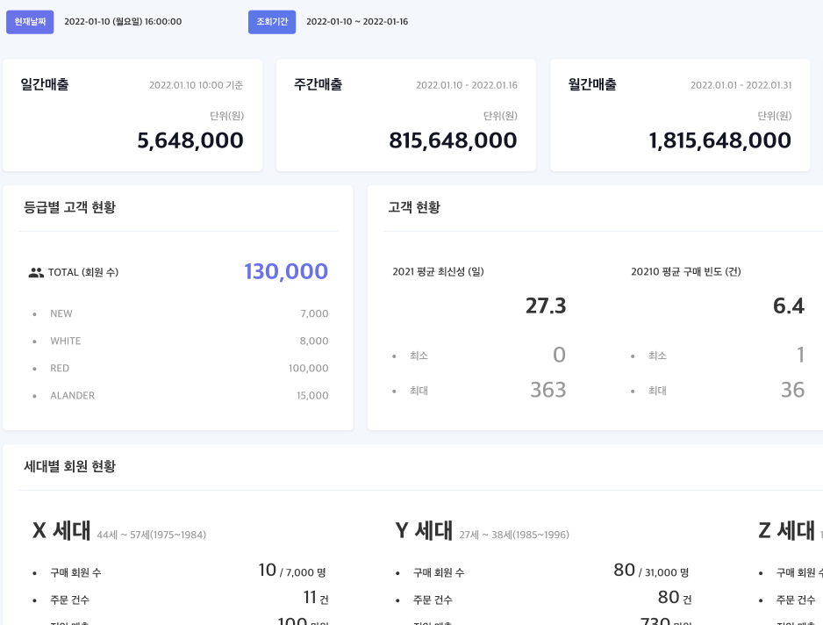This screenshot has width=823, height=625.
Task: Click the RED grade row label
Action: pyautogui.click(x=60, y=368)
